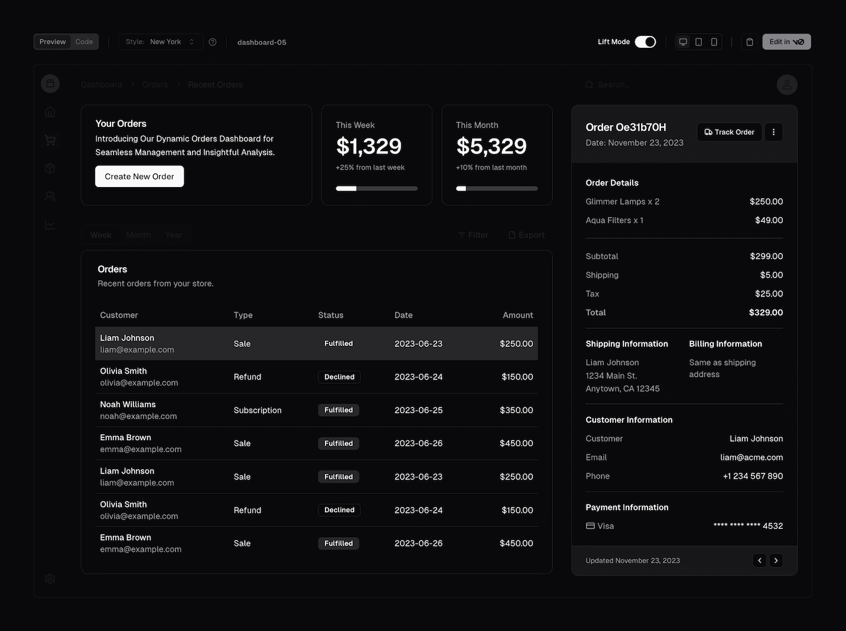Click the Edit in v0 button
Viewport: 846px width, 631px height.
(786, 42)
